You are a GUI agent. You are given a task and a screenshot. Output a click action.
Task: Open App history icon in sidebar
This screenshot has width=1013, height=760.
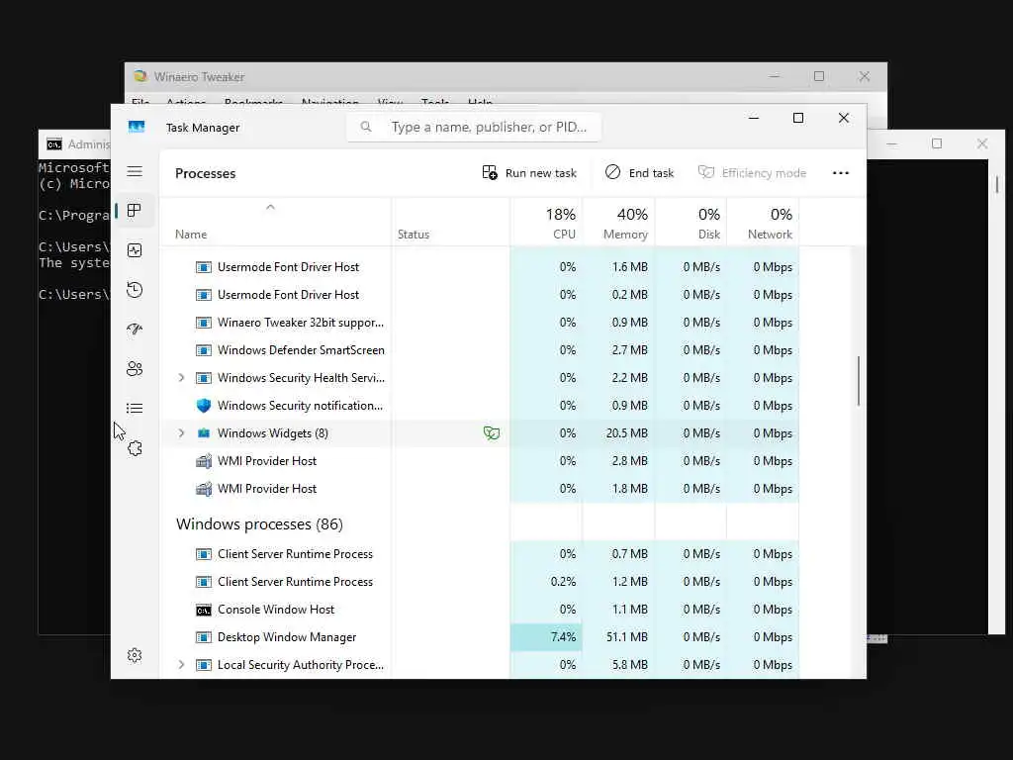[x=135, y=290]
